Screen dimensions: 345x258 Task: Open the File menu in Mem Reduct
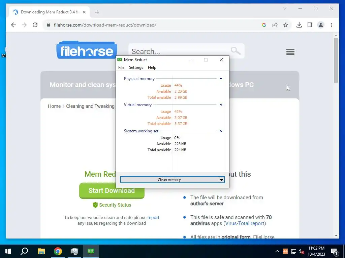(121, 67)
